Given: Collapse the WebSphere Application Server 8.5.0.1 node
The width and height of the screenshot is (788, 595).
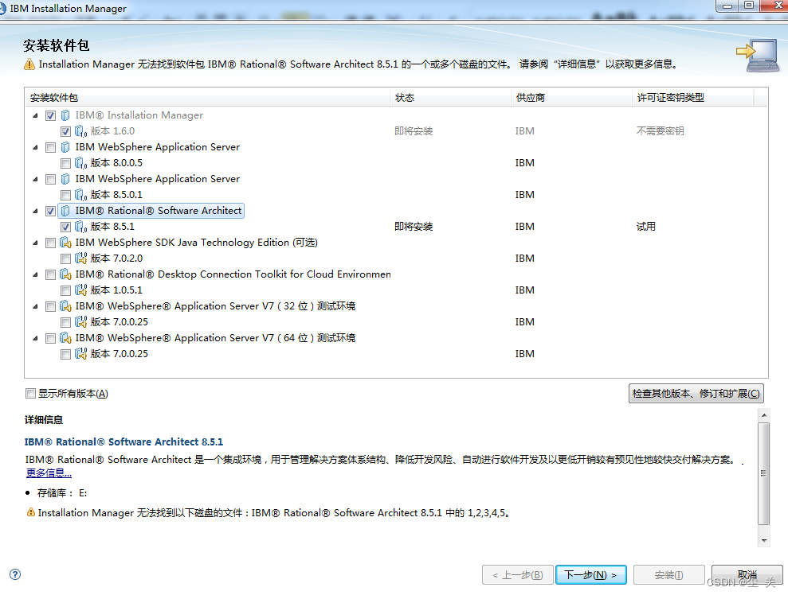Looking at the screenshot, I should point(34,178).
